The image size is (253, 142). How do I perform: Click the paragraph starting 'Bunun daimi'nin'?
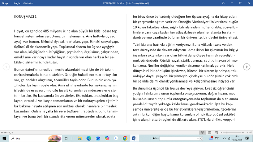point(67,93)
